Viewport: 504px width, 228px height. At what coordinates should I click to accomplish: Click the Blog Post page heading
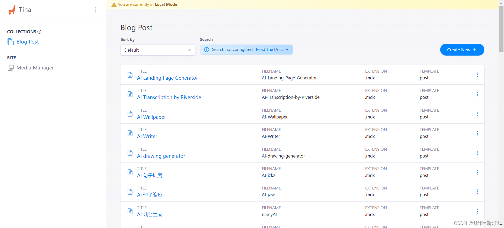coord(136,28)
